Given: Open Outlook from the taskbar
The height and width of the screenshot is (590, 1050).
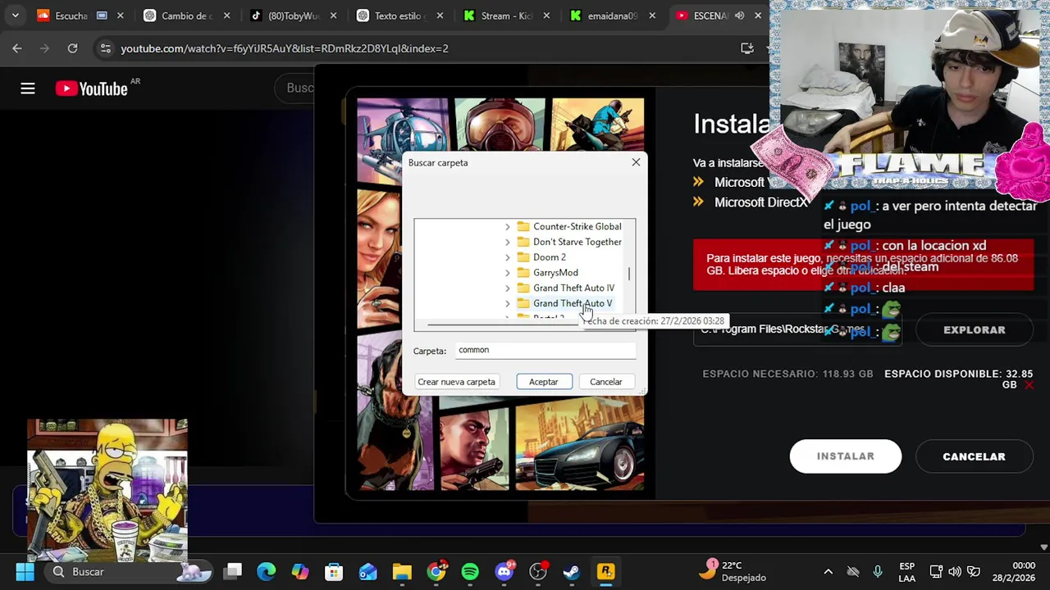Looking at the screenshot, I should [367, 571].
